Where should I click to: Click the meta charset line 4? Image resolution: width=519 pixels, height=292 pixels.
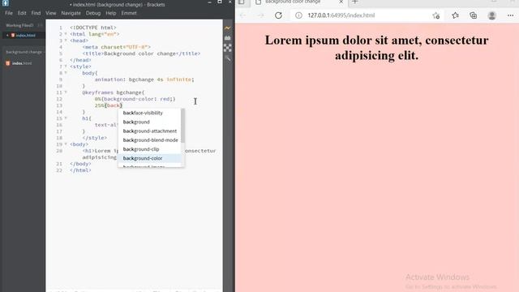(x=117, y=47)
